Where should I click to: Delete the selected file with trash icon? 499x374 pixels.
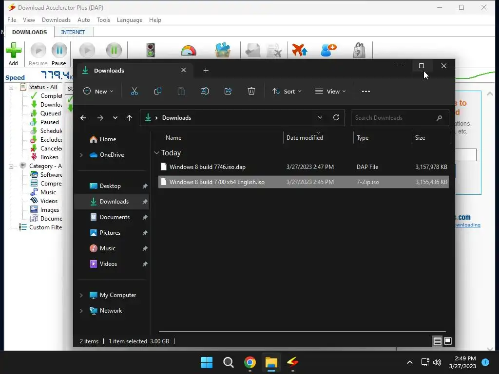click(251, 91)
